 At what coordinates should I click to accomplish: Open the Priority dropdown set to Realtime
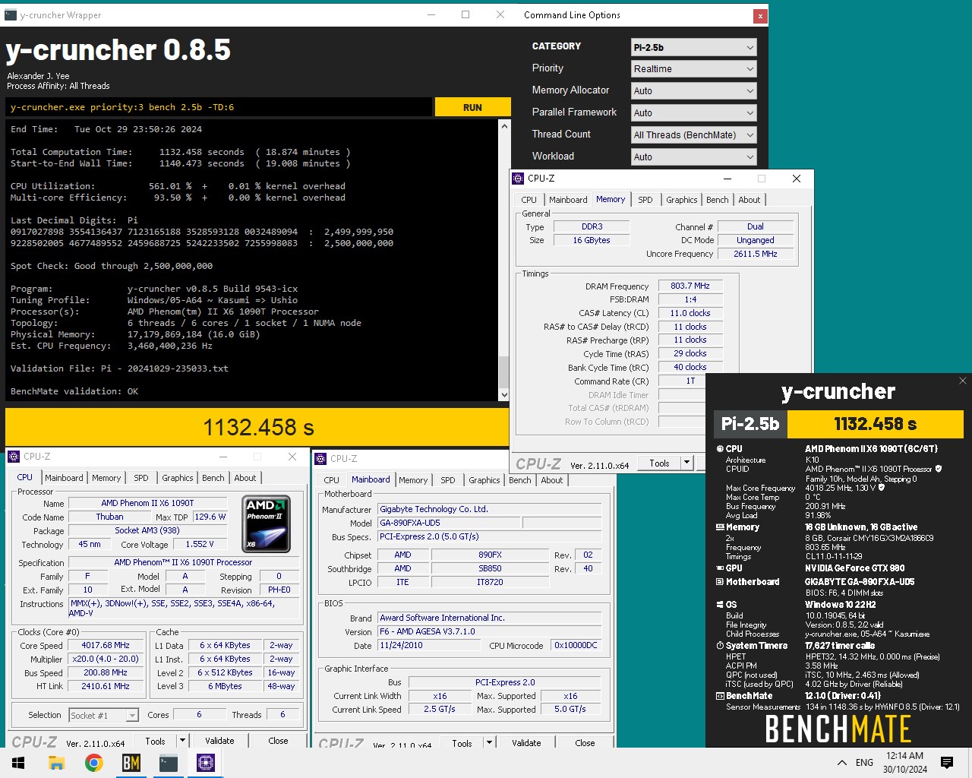(694, 69)
